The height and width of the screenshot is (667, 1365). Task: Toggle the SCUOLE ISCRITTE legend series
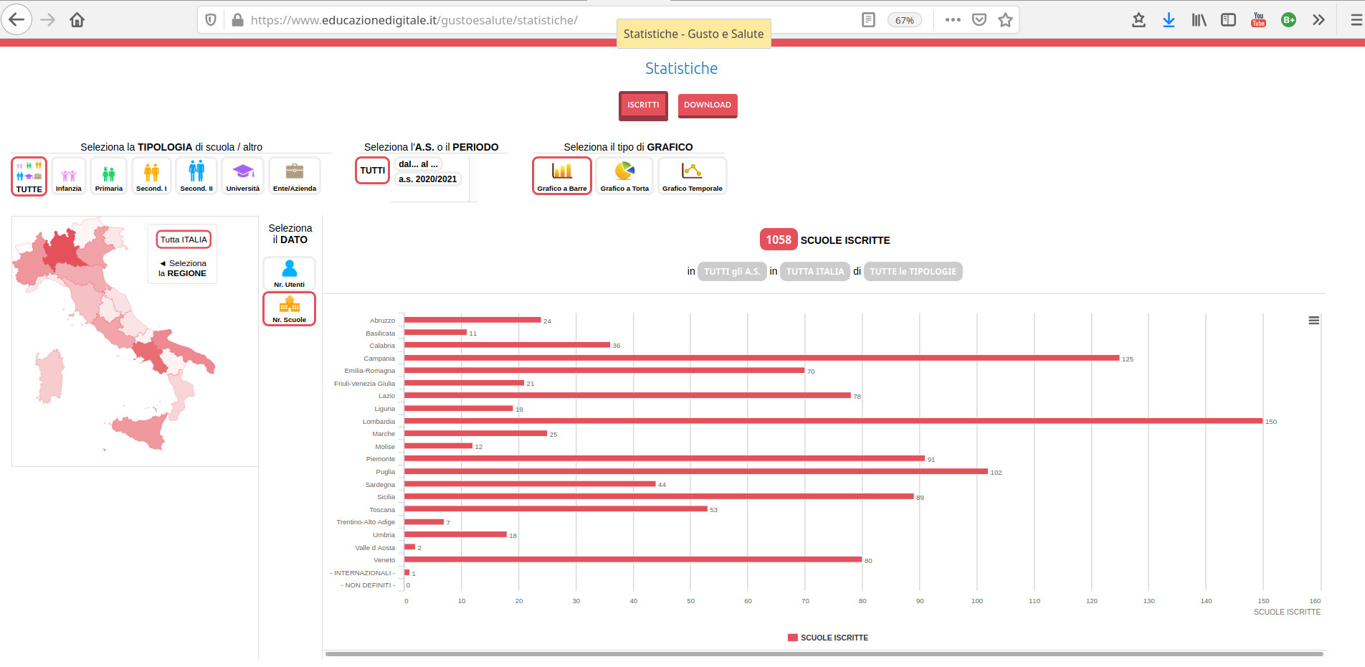(x=827, y=638)
